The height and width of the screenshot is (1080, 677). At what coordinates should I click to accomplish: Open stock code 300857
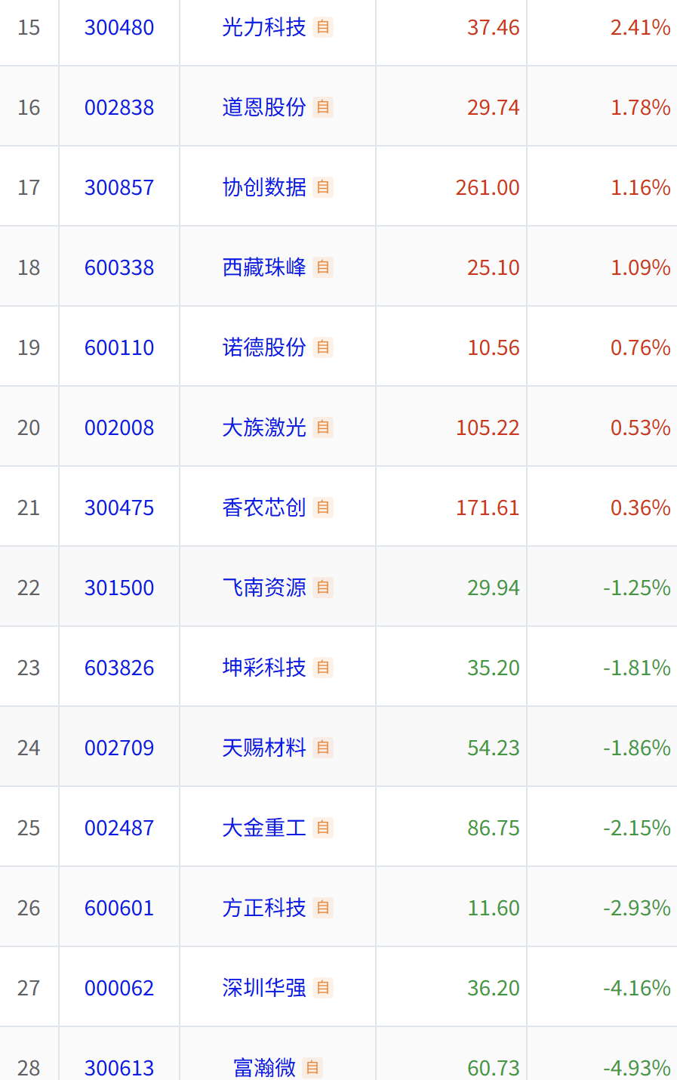119,188
